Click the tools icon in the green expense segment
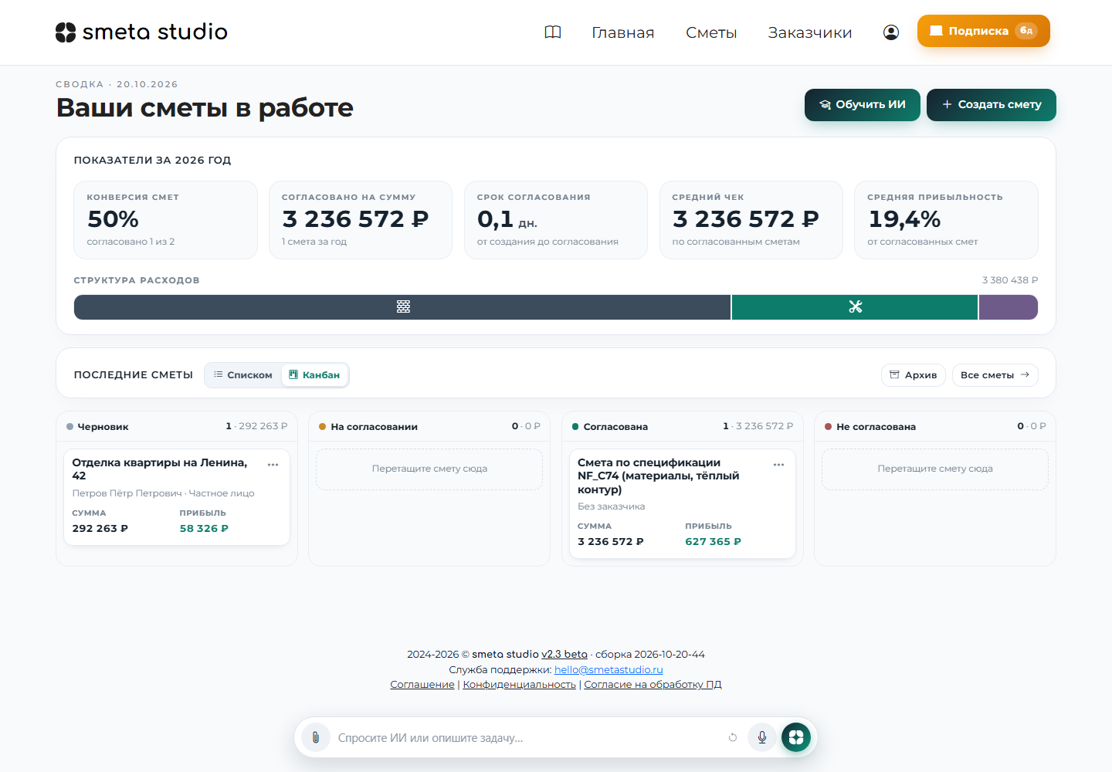 (x=855, y=307)
